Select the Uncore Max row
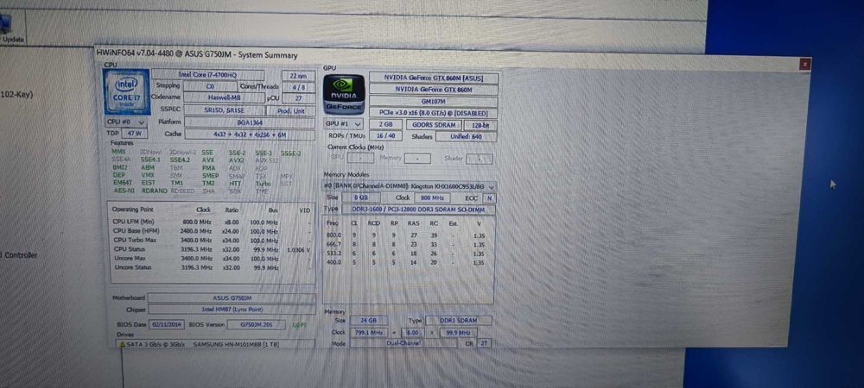Viewport: 864px width, 388px height. coord(212,259)
